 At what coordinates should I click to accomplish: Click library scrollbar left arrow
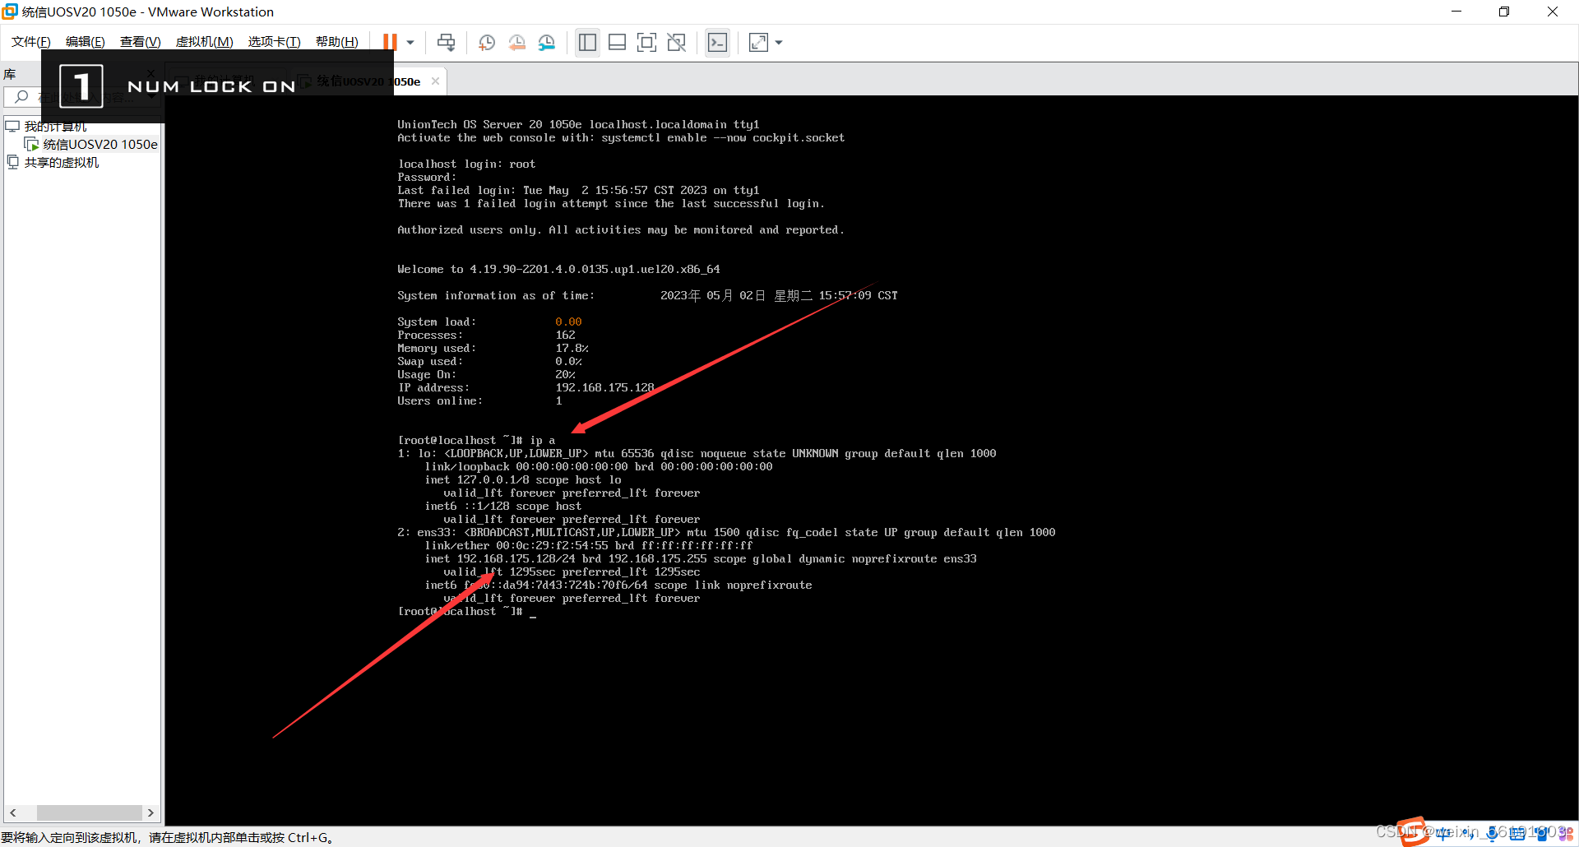pos(13,812)
